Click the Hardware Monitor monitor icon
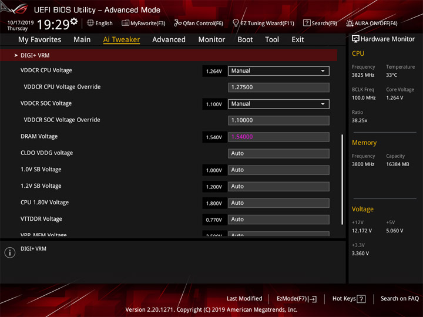423x317 pixels. 355,39
